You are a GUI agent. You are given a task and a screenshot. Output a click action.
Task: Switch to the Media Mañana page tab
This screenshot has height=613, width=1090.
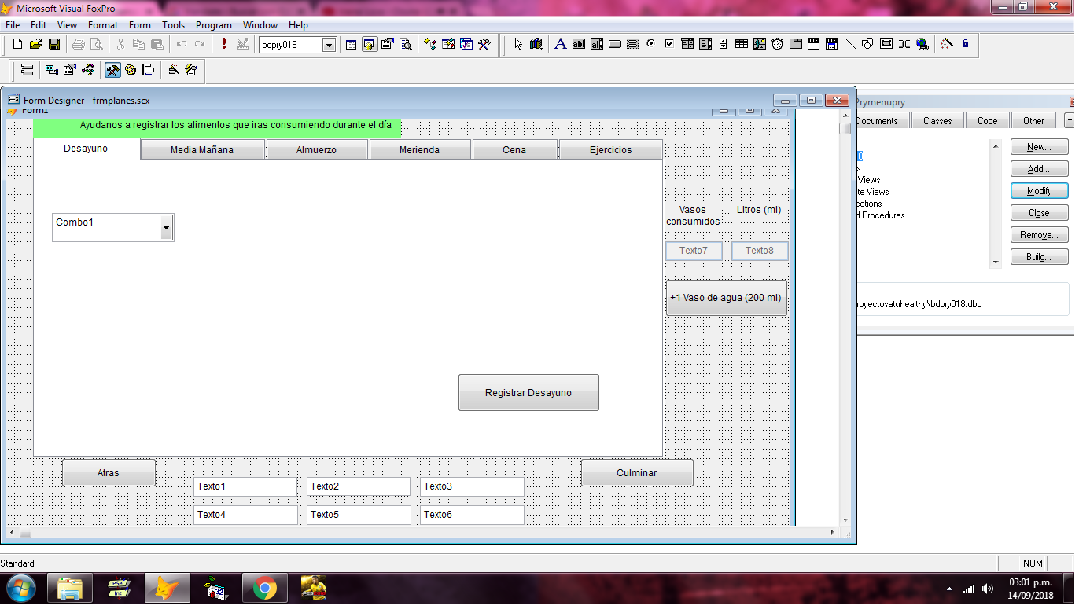click(x=202, y=150)
